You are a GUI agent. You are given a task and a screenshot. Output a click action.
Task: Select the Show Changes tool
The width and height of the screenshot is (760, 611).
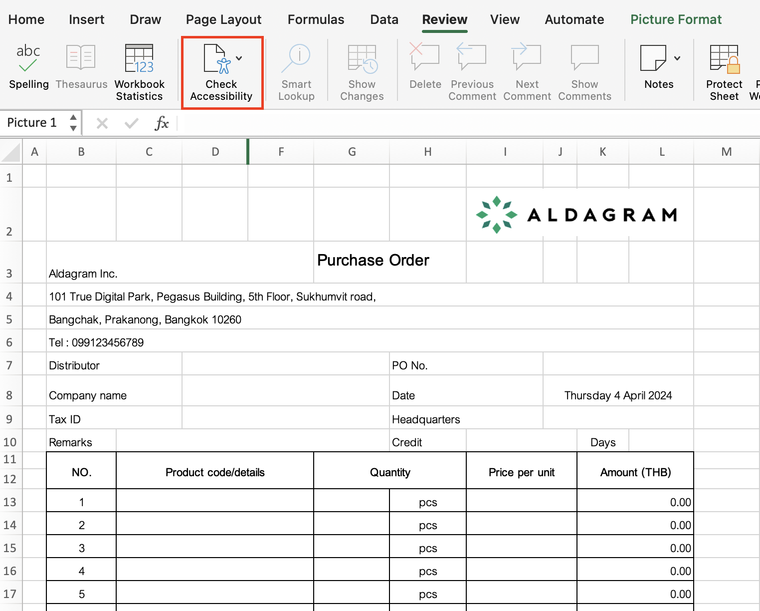[x=361, y=70]
